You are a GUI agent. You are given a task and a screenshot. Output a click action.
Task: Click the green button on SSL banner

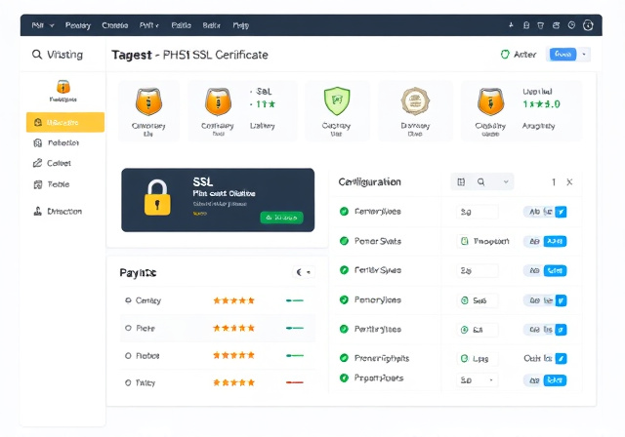(x=281, y=218)
